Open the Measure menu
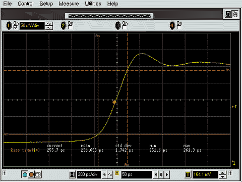Viewport: 242px width, 182px height. pos(69,4)
